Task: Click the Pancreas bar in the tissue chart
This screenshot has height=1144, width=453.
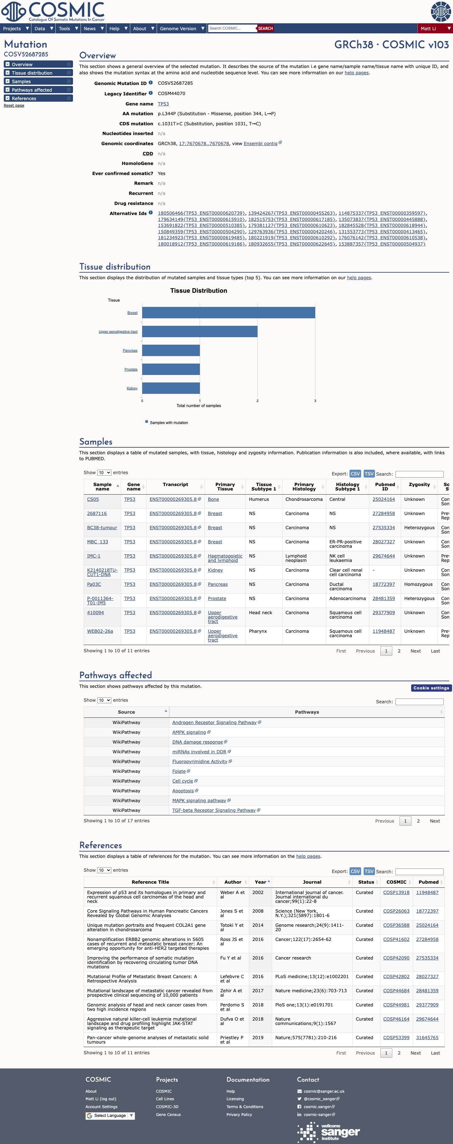Action: pos(171,350)
